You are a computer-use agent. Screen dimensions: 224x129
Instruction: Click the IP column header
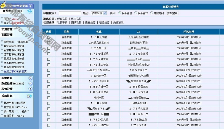(x=138, y=32)
